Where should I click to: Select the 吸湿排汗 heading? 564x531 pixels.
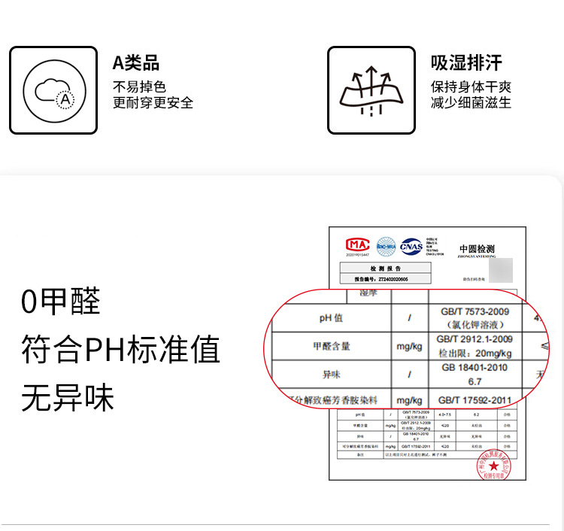click(x=466, y=63)
